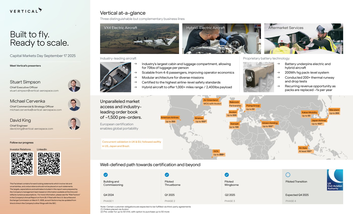
Task: Click the Piloted Thrustborne checkmark
Action: [x=167, y=175]
